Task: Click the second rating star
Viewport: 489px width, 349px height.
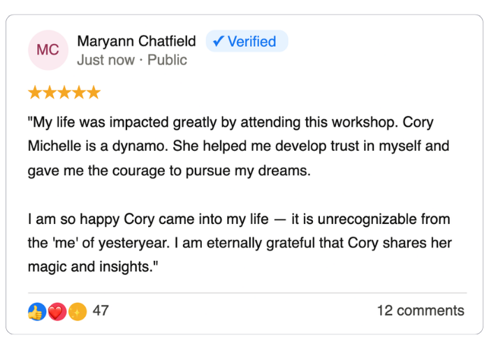Action: point(49,93)
